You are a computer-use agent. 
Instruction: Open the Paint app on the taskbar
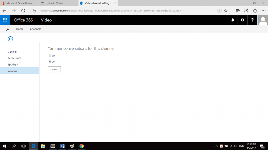(72, 146)
